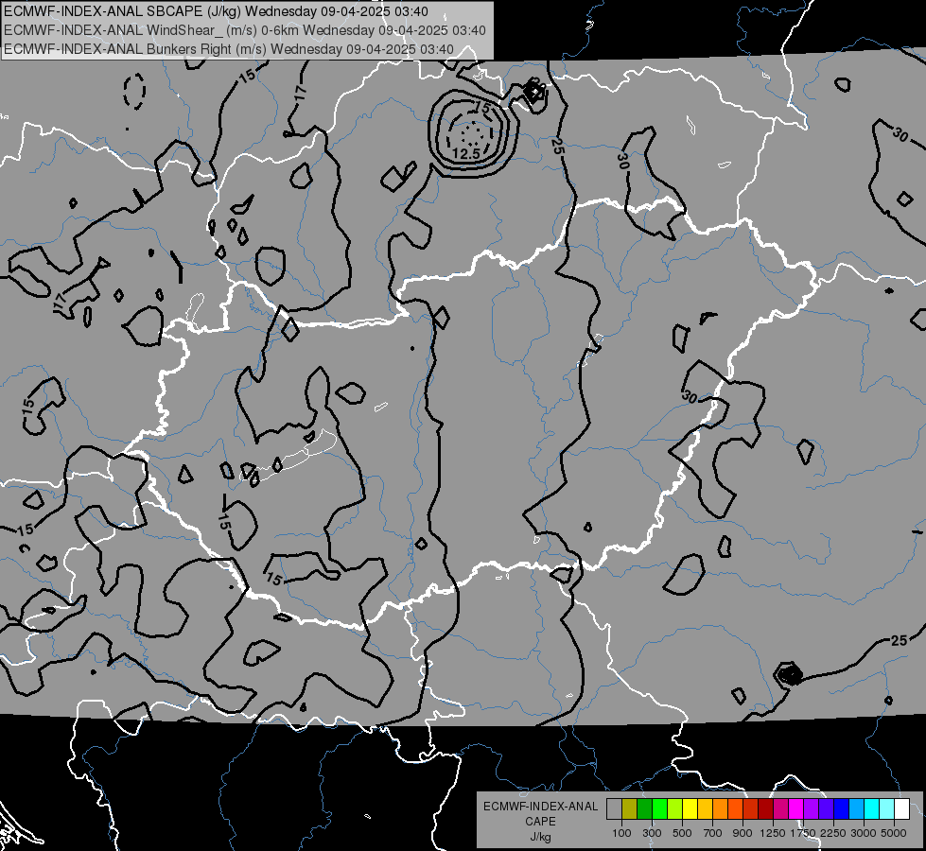Click the CAPE label in the legend

pos(540,821)
